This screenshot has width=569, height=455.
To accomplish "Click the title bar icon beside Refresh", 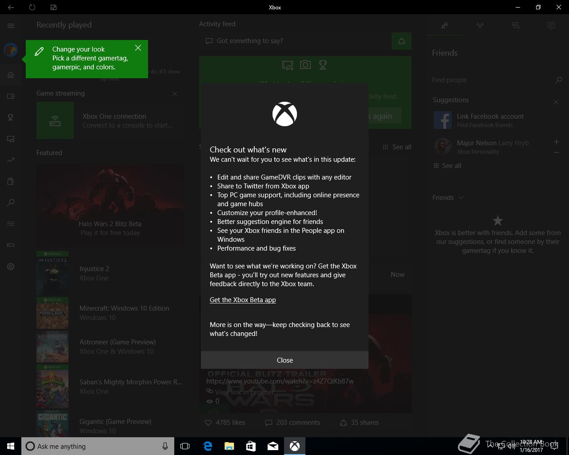I will click(53, 7).
